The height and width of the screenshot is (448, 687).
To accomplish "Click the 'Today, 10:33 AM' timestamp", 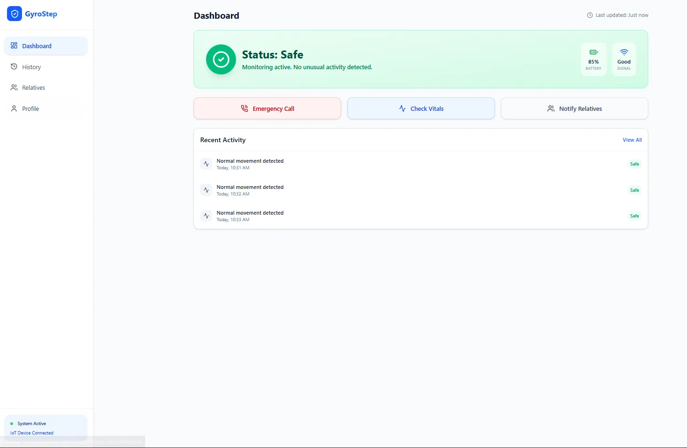I will (233, 220).
